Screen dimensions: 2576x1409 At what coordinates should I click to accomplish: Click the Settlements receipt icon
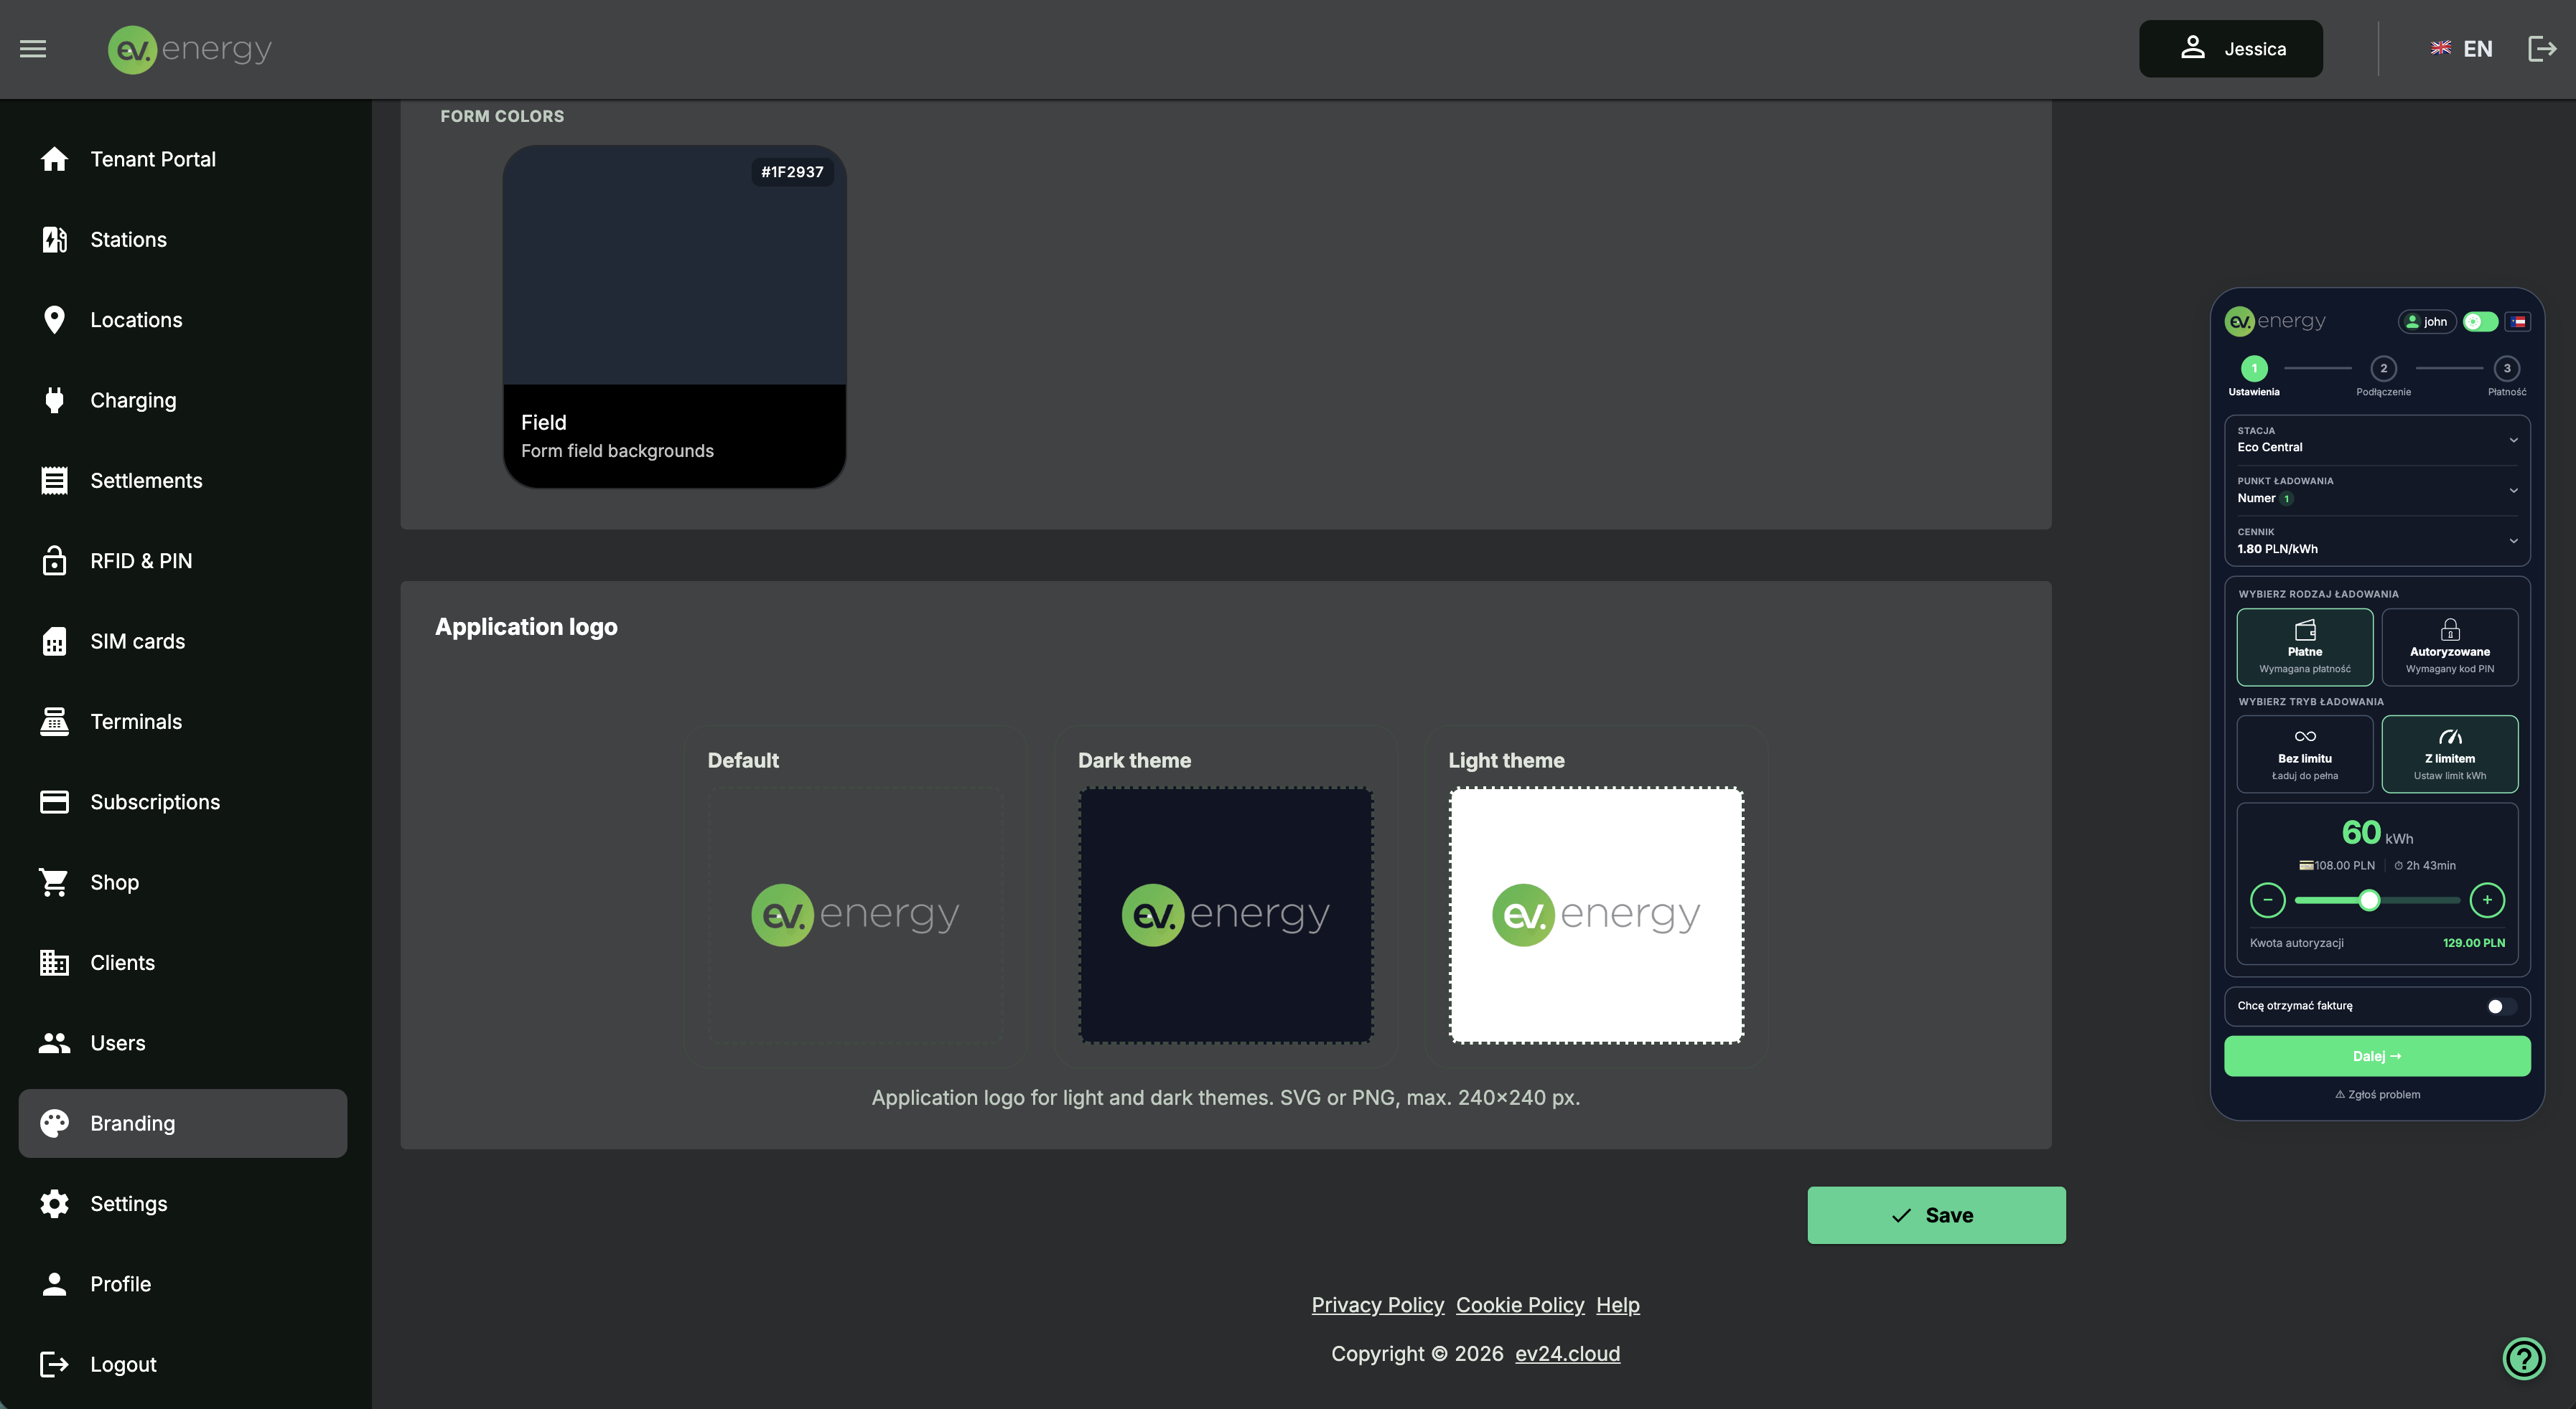54,481
